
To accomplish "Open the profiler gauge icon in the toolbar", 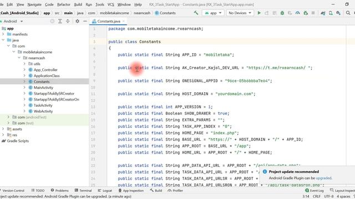I will (297, 13).
